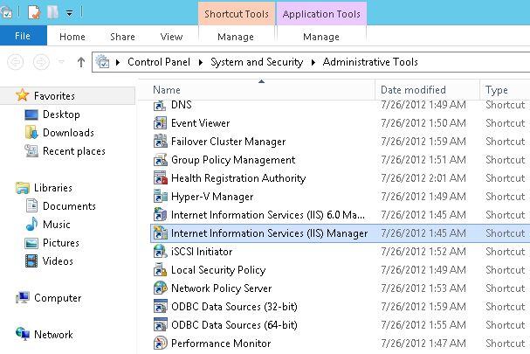This screenshot has height=354, width=530.
Task: Switch to the View ribbon tab
Action: tap(171, 36)
